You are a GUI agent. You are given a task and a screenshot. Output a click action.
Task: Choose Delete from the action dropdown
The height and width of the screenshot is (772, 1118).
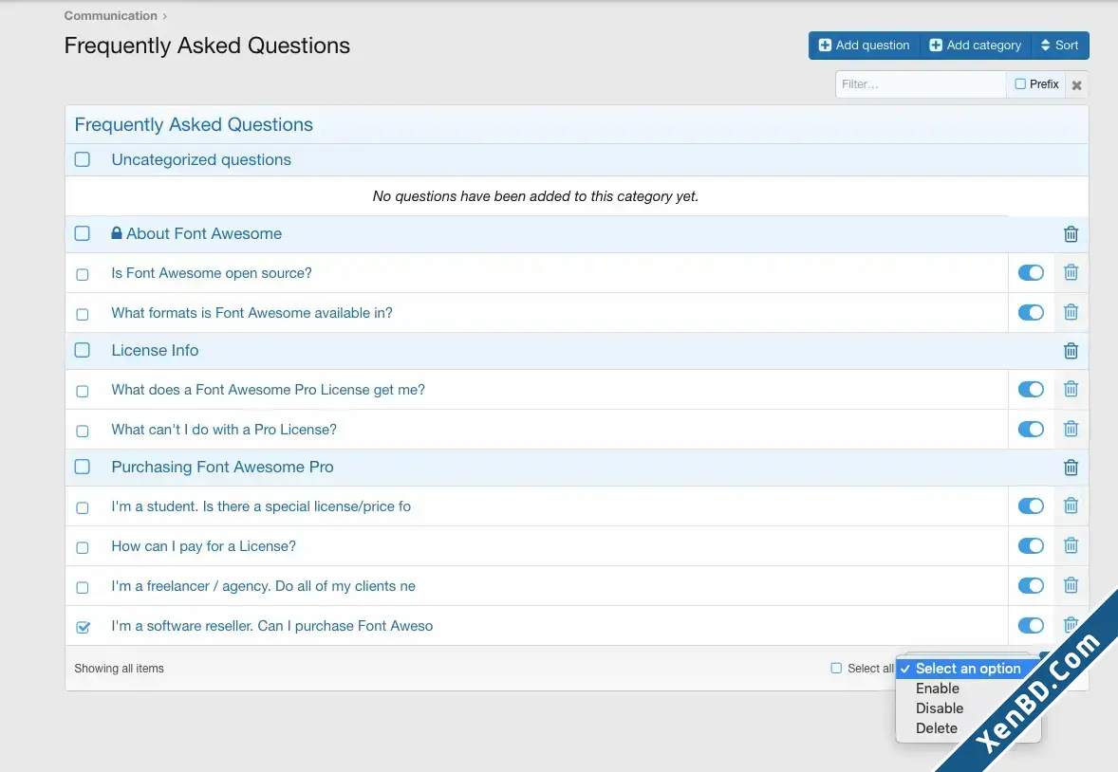tap(937, 728)
